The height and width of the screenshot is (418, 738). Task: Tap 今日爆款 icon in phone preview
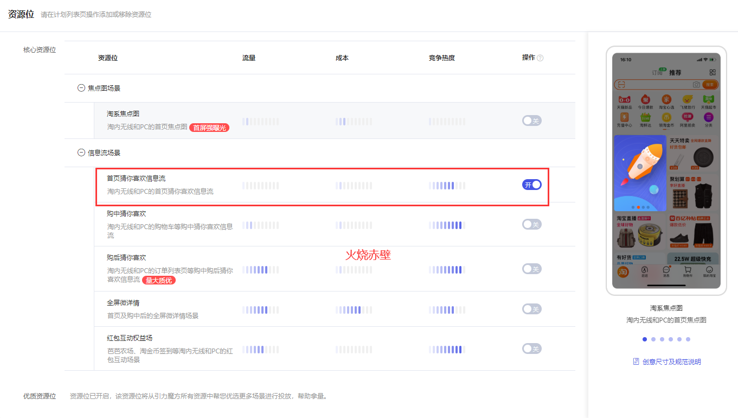point(645,99)
